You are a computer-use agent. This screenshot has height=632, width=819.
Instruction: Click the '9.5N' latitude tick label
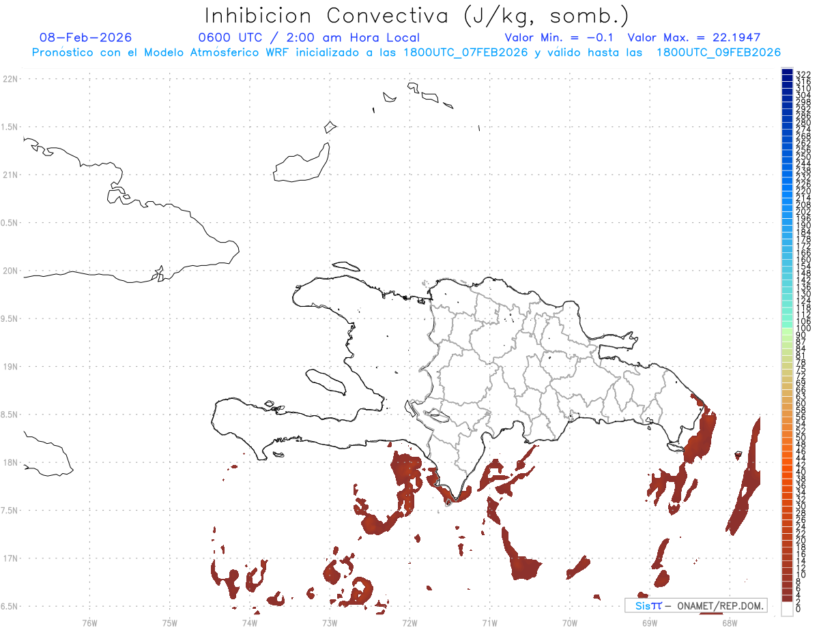click(9, 319)
